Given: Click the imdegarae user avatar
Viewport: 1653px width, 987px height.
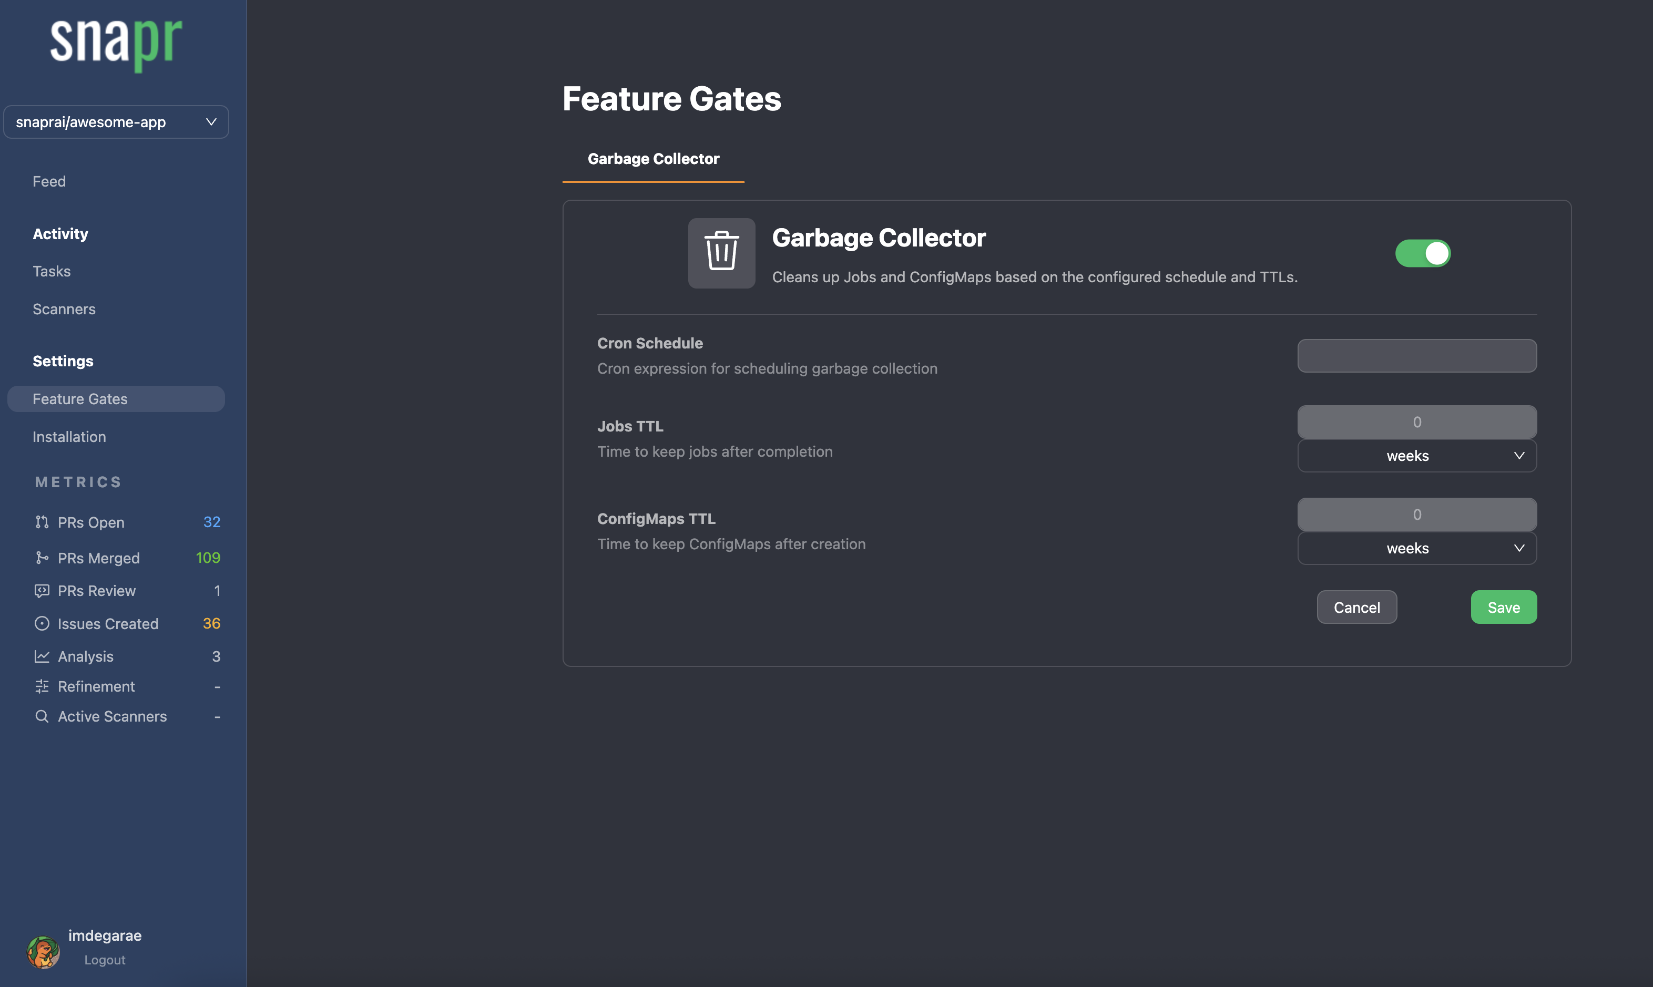Looking at the screenshot, I should tap(43, 952).
